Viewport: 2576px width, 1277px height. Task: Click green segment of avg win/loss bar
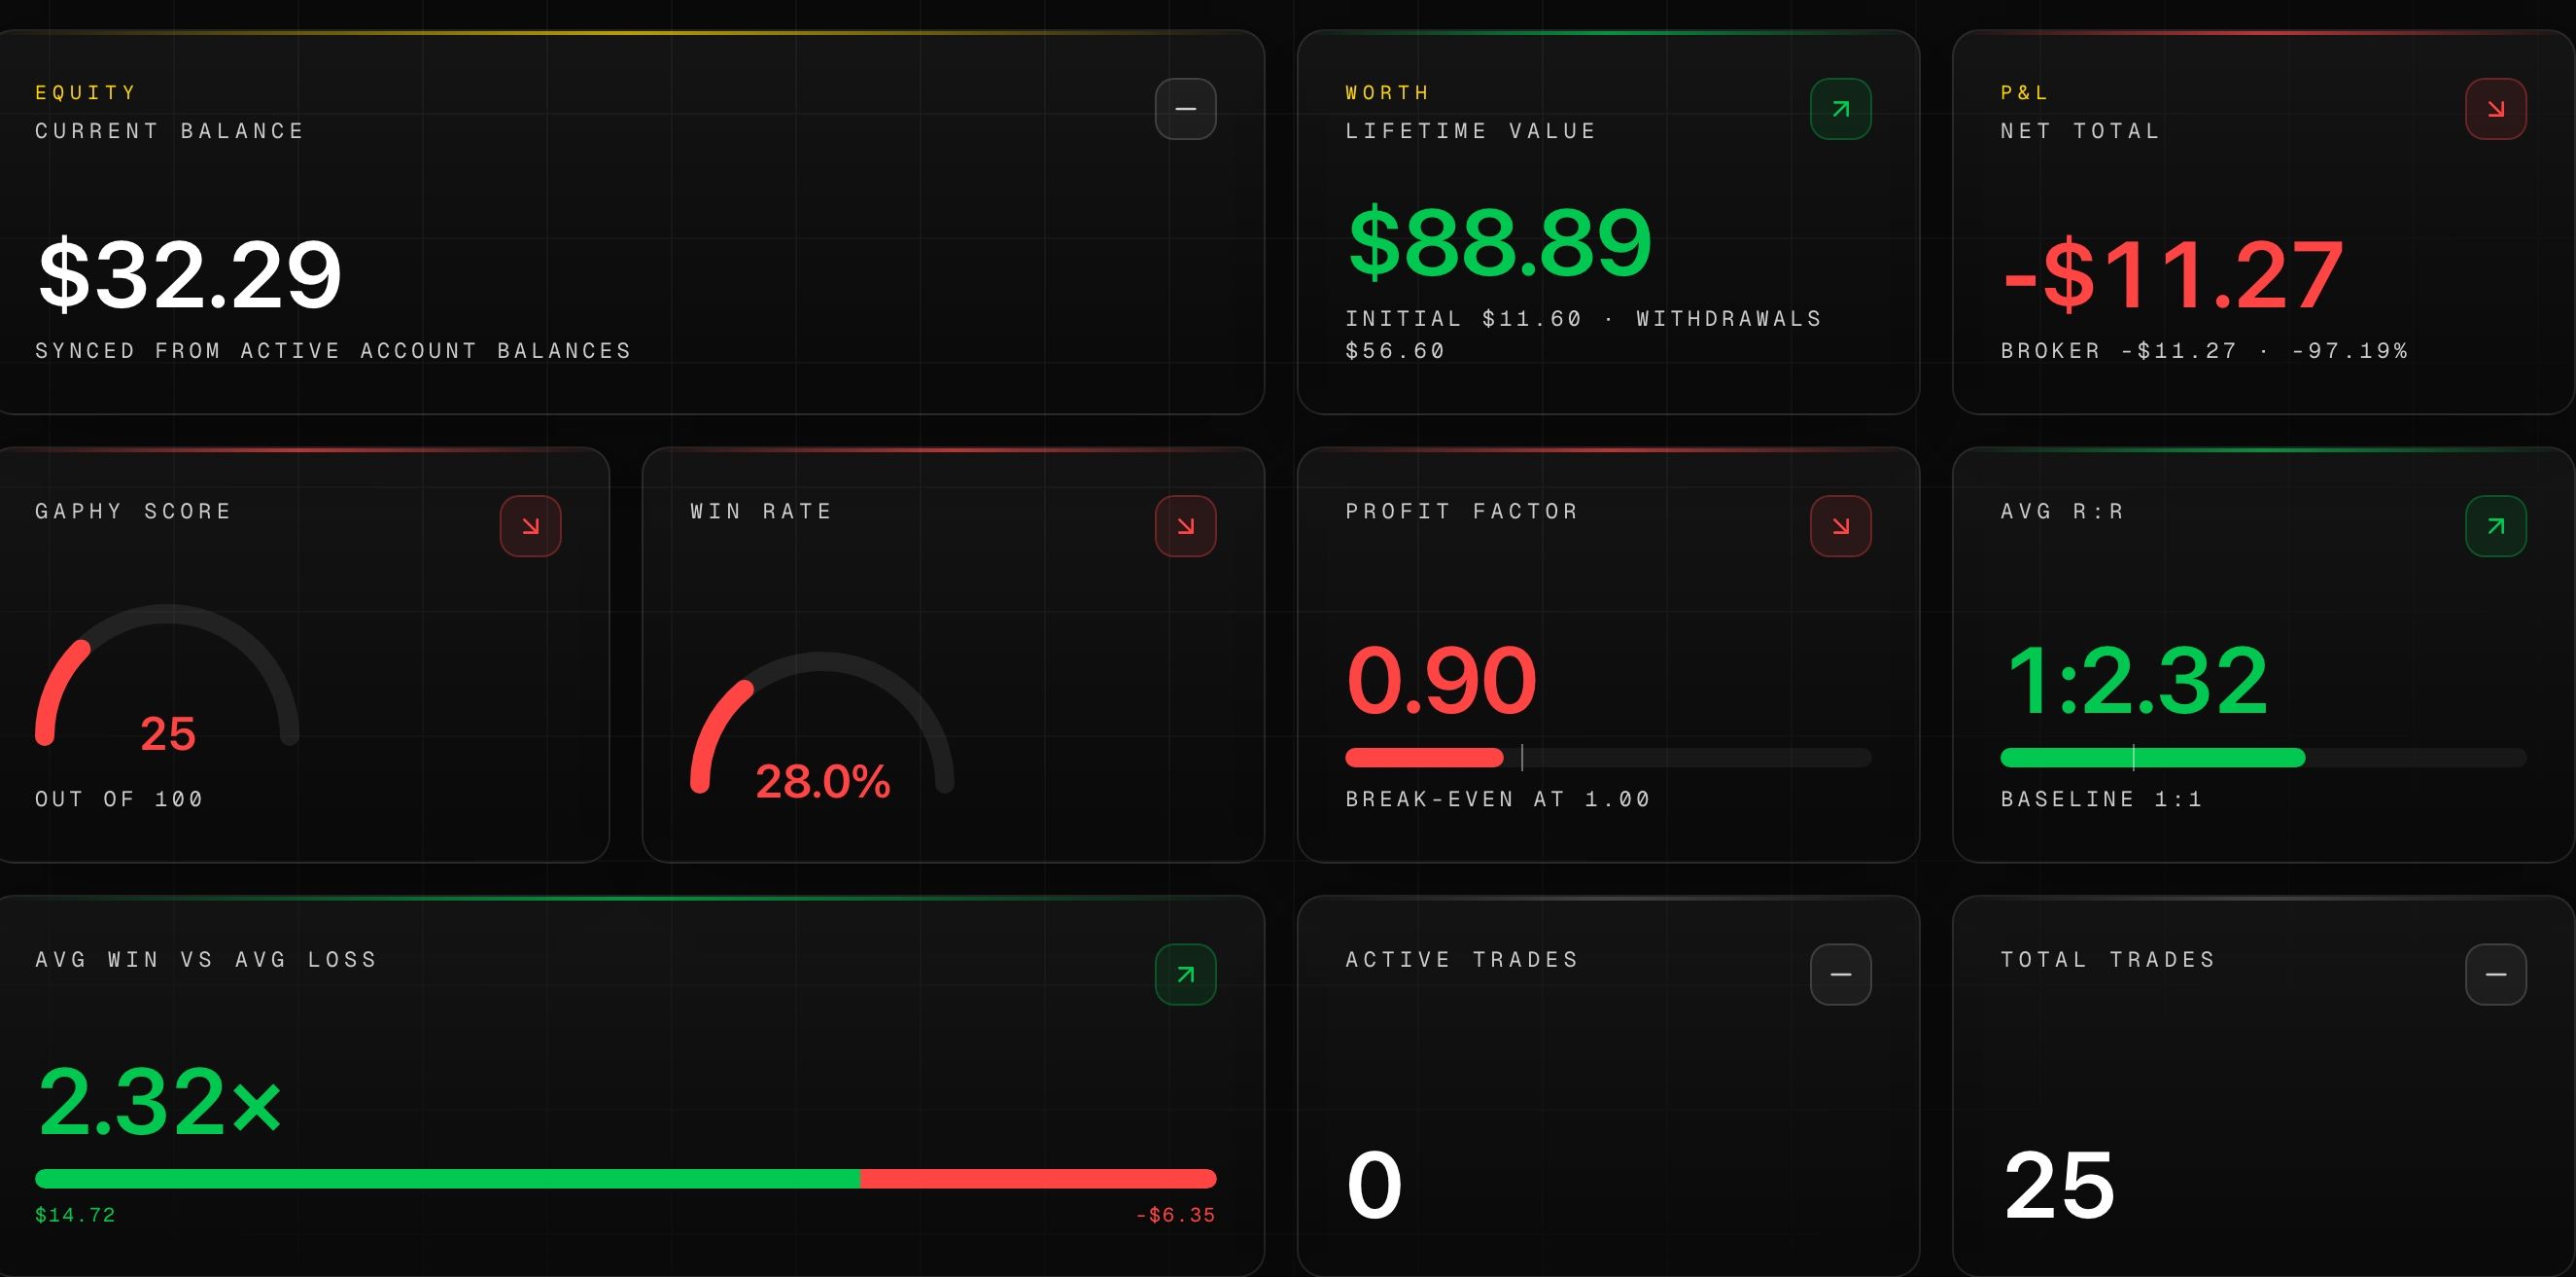pos(447,1179)
